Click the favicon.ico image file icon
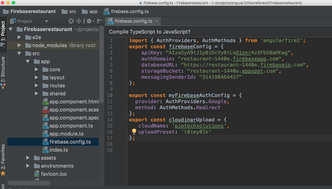The height and width of the screenshot is (189, 332). coord(37,174)
